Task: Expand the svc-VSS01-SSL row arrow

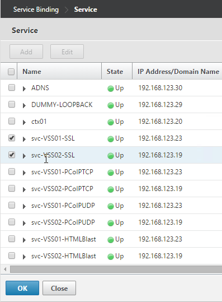Action: coord(24,139)
